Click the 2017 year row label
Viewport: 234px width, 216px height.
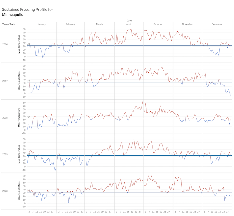coord(5,81)
